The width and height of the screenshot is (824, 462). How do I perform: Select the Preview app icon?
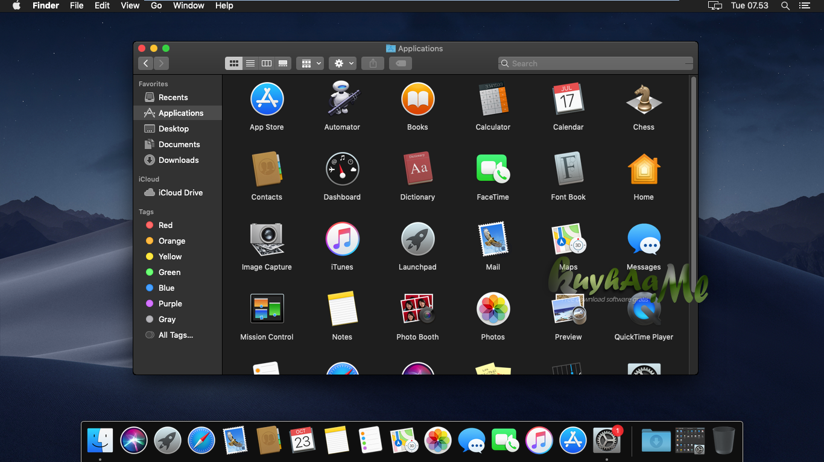568,309
